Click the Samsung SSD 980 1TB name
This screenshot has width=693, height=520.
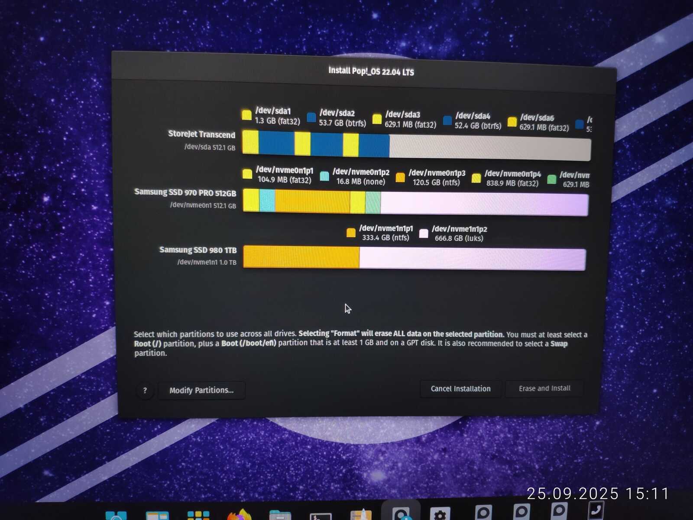198,250
